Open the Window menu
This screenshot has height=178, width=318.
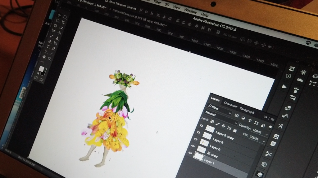pyautogui.click(x=190, y=11)
